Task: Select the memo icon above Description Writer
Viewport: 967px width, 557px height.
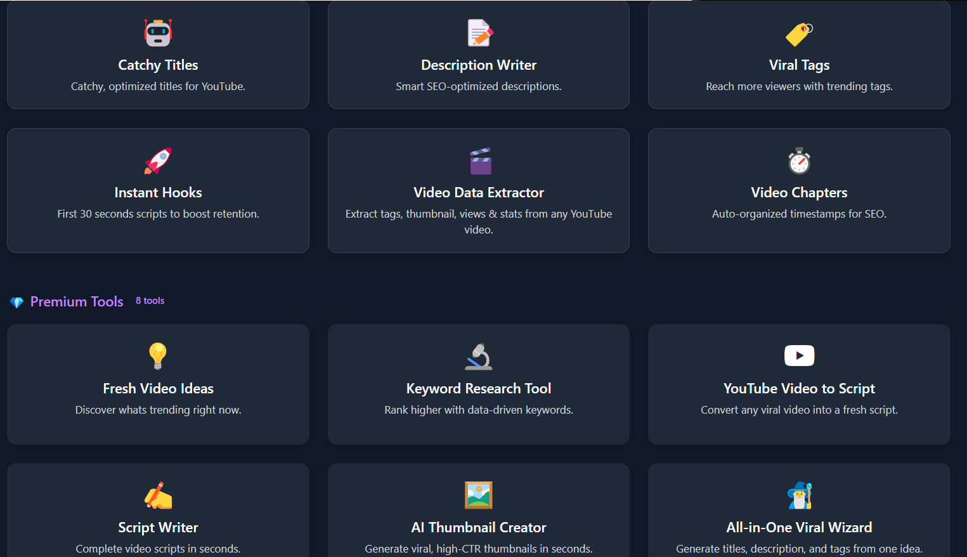Action: (479, 33)
